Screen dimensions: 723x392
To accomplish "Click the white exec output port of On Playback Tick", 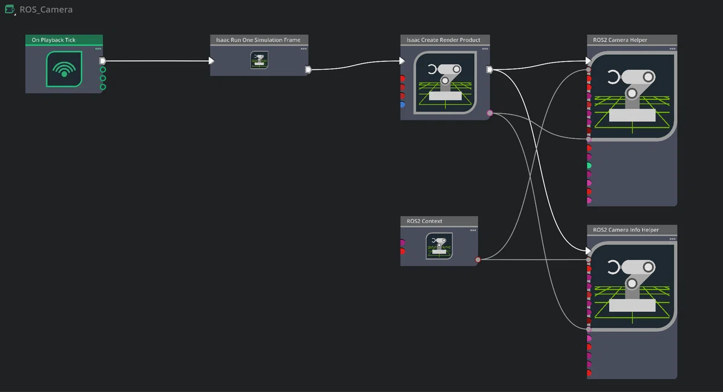I will [102, 61].
